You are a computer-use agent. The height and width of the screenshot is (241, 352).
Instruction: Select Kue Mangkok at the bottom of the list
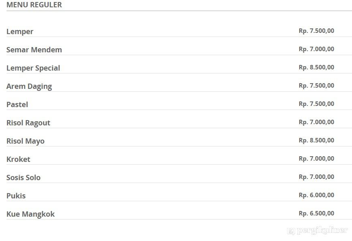click(x=30, y=214)
